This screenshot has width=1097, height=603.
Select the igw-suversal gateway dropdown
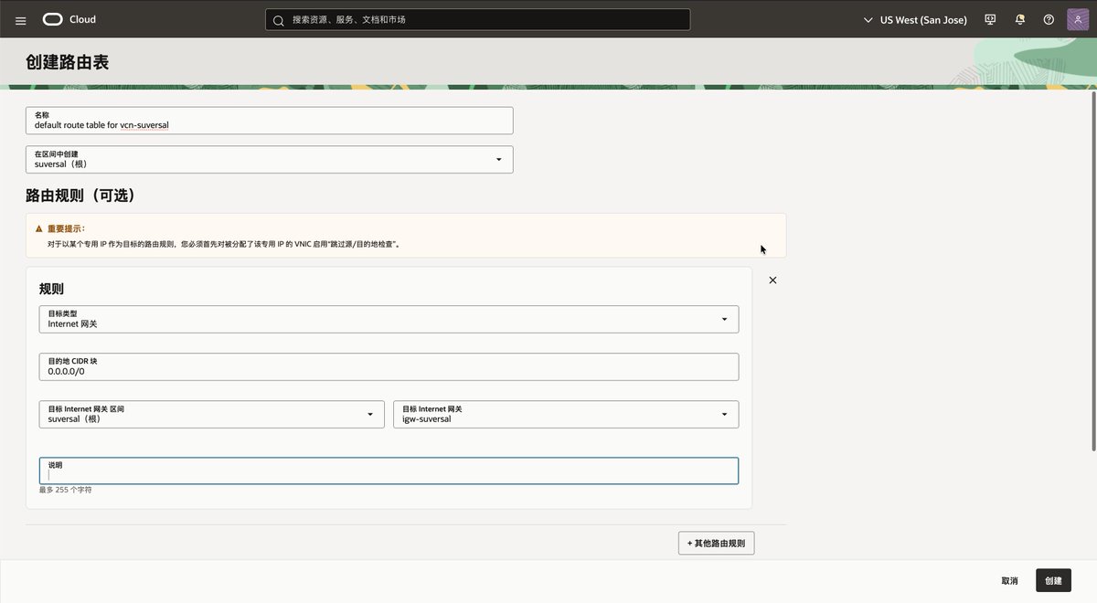point(566,414)
